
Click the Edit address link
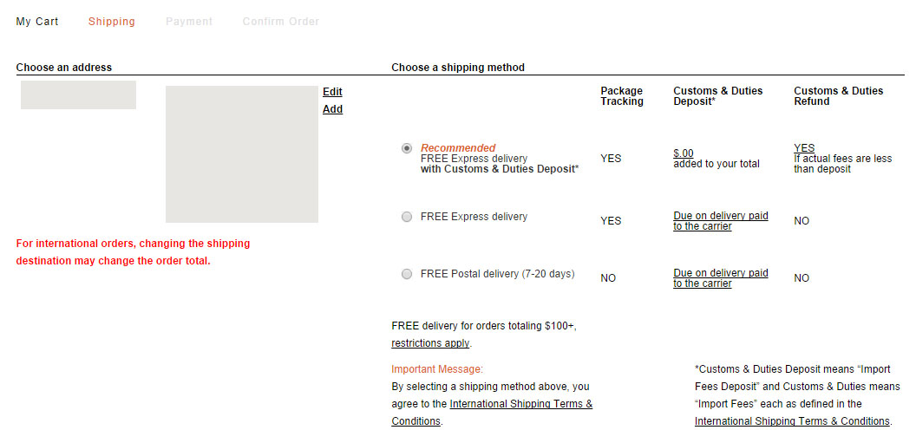point(332,92)
